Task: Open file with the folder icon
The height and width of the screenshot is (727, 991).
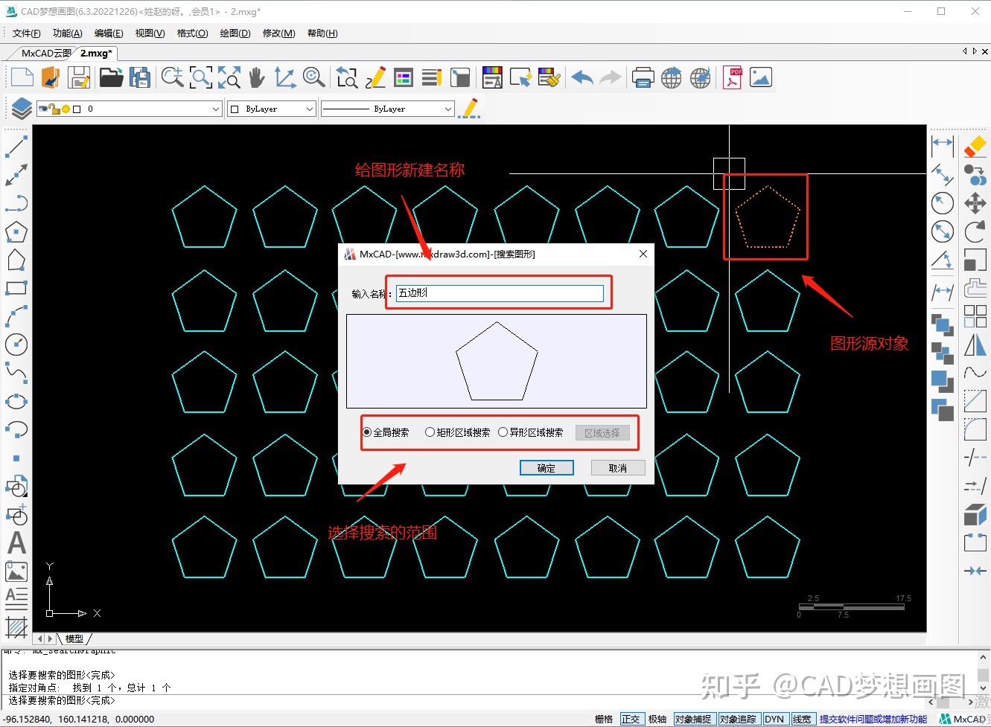Action: (111, 77)
